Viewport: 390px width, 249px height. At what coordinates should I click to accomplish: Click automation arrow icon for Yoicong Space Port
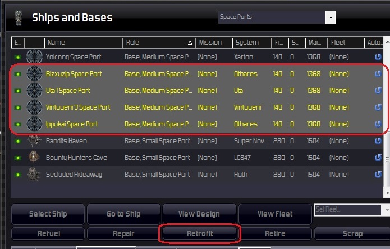pos(378,57)
